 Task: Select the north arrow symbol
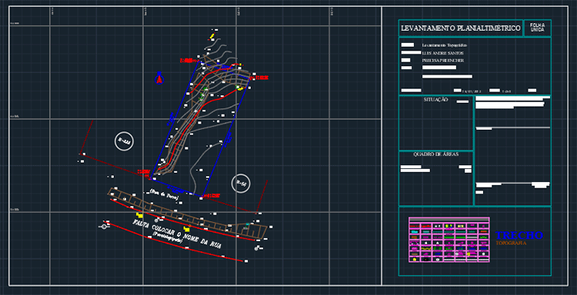point(159,78)
